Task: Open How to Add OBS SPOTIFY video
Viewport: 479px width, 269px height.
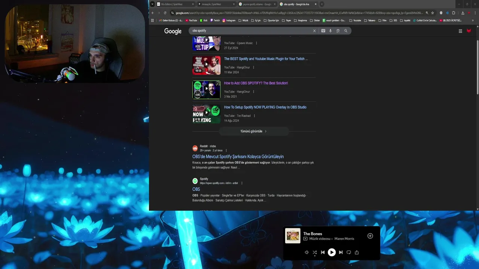Action: [256, 83]
